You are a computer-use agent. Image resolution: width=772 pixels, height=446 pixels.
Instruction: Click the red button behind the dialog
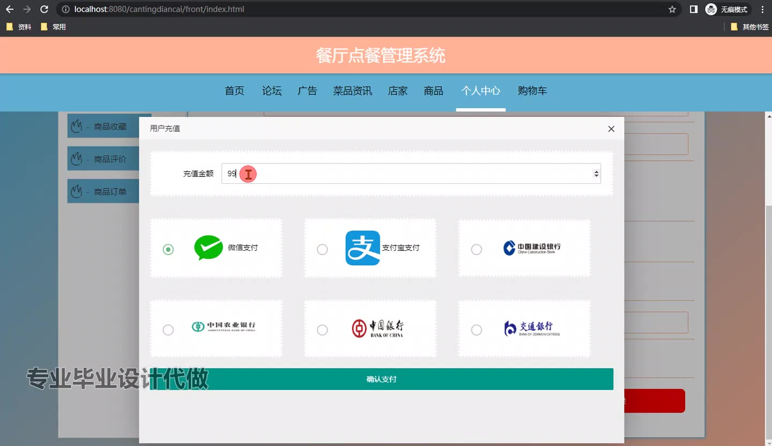pos(655,401)
